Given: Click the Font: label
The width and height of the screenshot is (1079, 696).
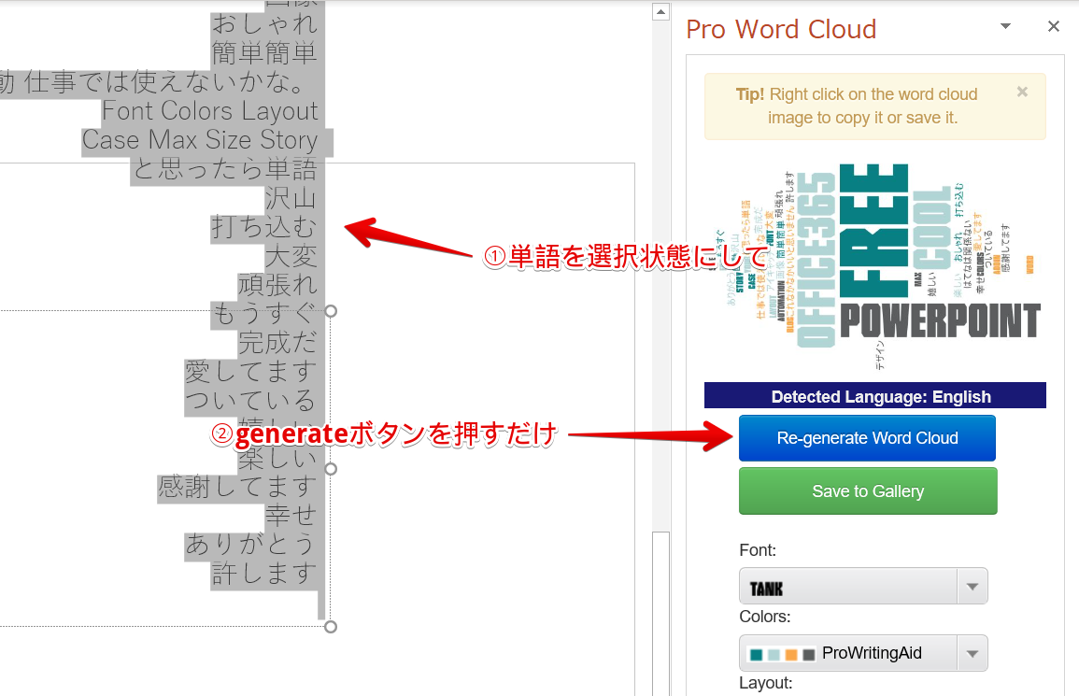Looking at the screenshot, I should [758, 550].
